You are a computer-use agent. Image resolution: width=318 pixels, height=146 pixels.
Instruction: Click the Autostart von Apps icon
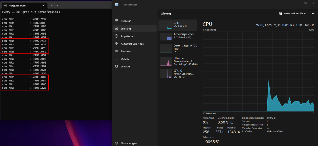click(x=116, y=44)
